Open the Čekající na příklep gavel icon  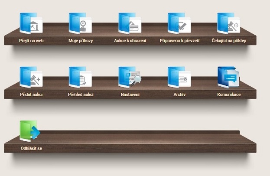pos(228,23)
